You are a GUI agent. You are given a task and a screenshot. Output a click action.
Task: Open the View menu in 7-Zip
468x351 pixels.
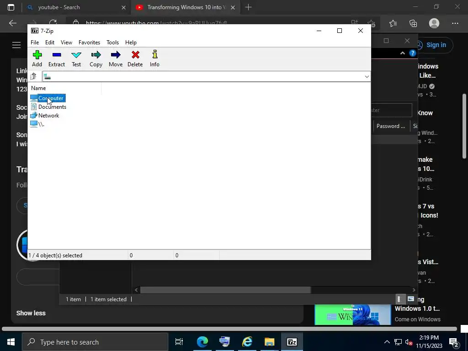tap(66, 43)
